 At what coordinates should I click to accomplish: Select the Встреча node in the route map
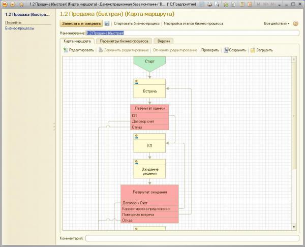149,91
